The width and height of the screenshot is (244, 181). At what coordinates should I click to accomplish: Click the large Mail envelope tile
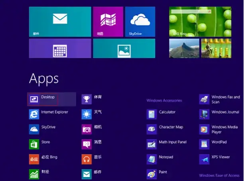pyautogui.click(x=60, y=22)
